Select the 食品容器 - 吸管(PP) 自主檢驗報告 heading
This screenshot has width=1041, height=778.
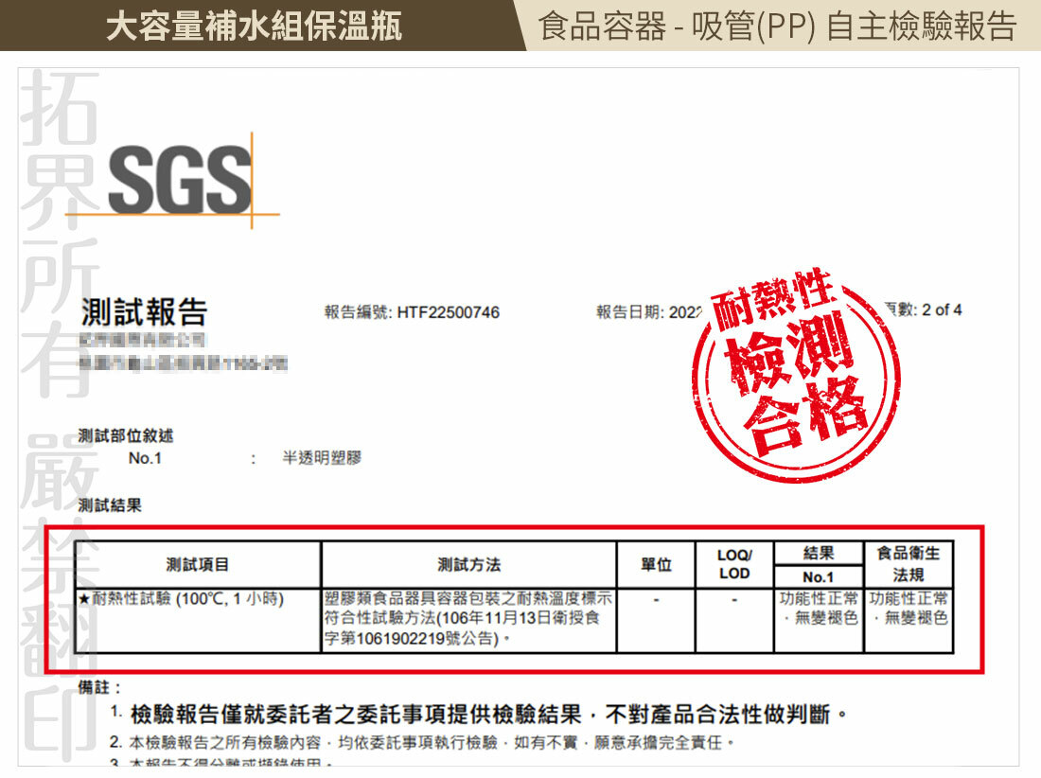coord(776,26)
